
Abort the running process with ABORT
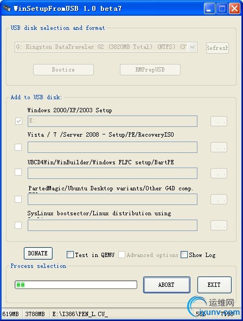click(x=167, y=285)
